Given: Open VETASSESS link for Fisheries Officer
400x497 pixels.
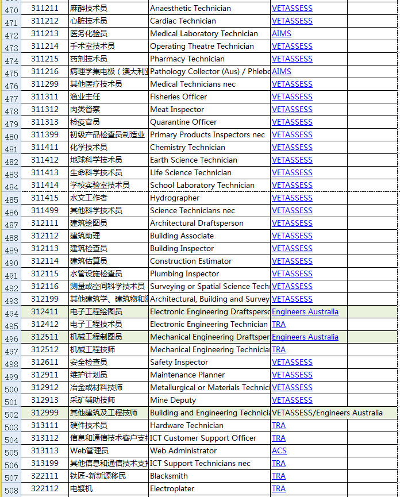Looking at the screenshot, I should click(x=292, y=97).
